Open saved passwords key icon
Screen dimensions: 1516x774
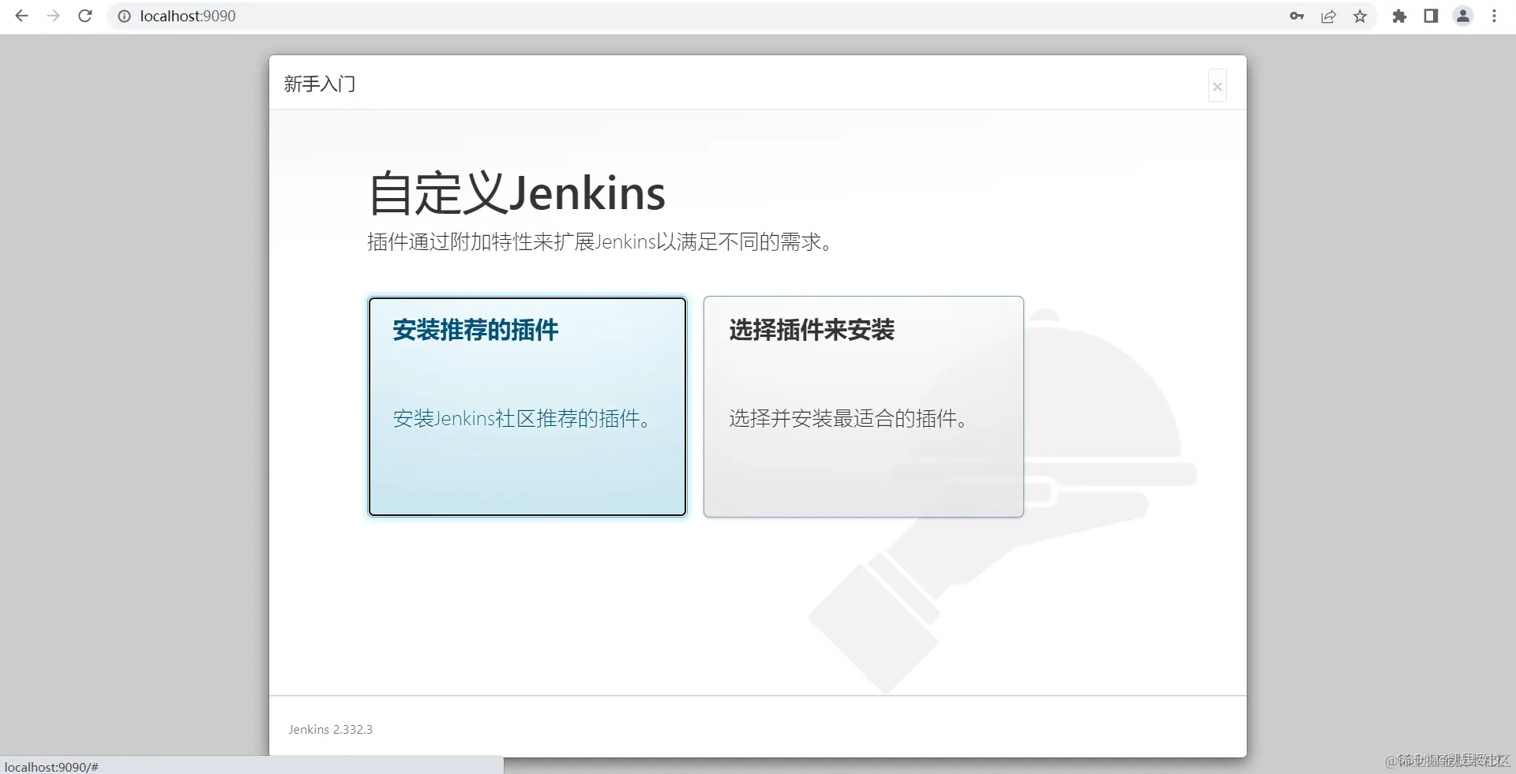coord(1296,16)
